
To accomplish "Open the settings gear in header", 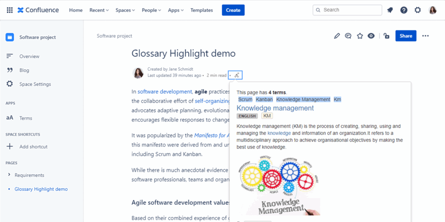I will tap(418, 10).
